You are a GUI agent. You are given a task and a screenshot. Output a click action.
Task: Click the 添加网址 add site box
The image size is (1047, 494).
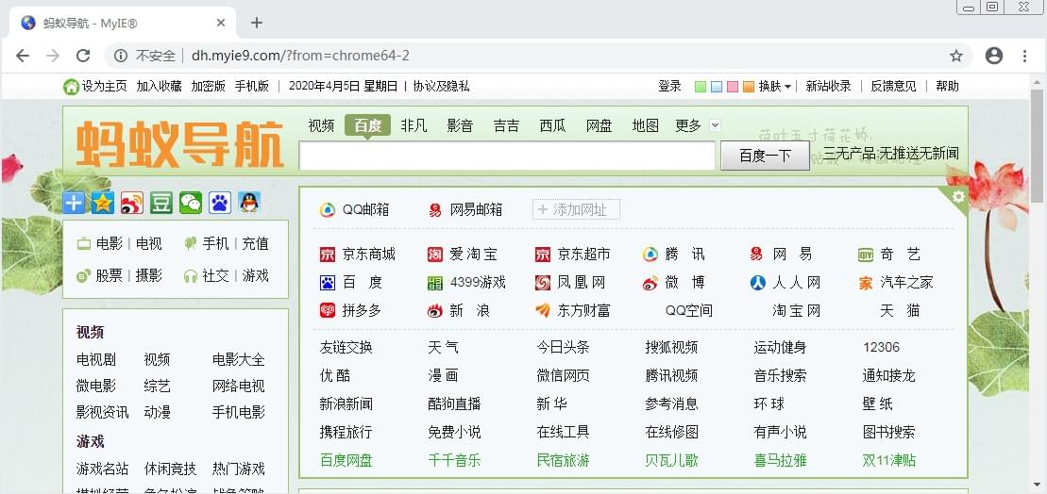[576, 210]
